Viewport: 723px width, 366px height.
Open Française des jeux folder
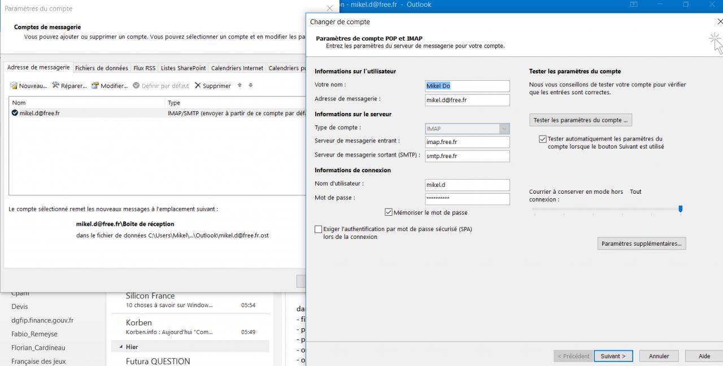[38, 361]
